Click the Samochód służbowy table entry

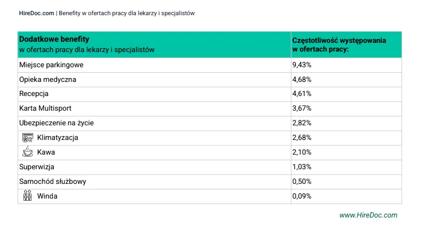tap(53, 181)
